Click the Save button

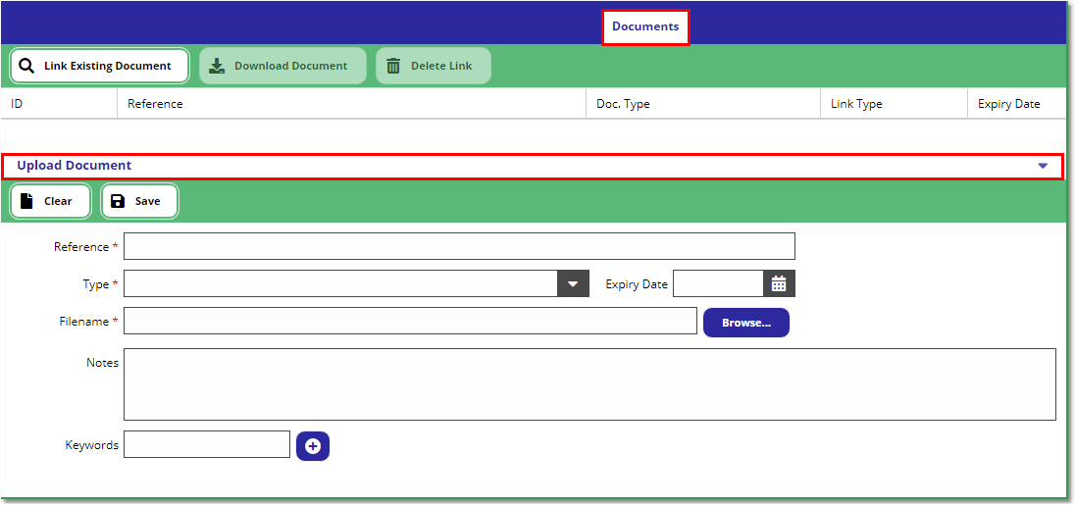pyautogui.click(x=140, y=202)
